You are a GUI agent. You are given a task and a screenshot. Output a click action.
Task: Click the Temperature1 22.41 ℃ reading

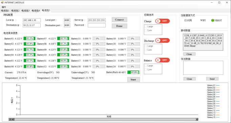click(x=16, y=78)
